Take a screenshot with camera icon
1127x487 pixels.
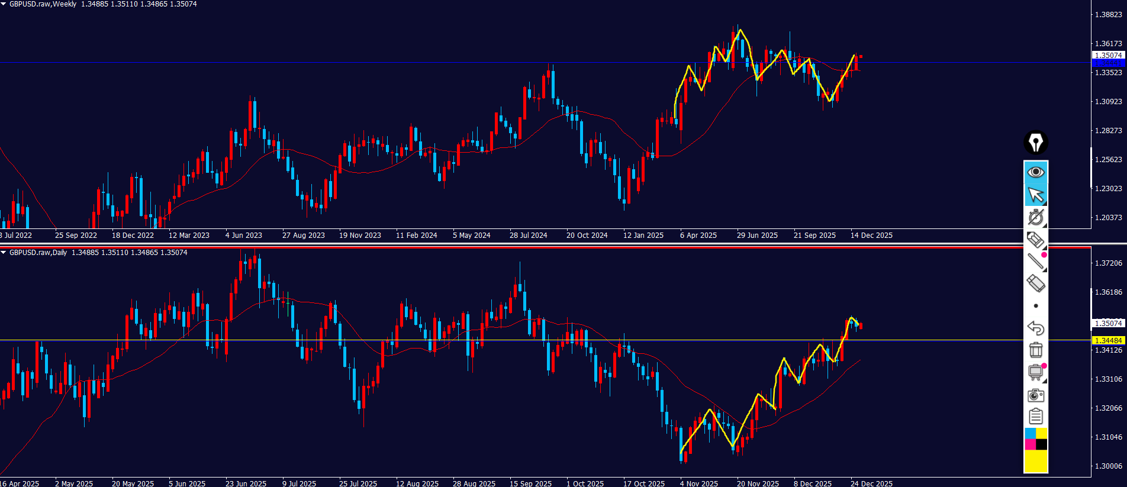1036,395
